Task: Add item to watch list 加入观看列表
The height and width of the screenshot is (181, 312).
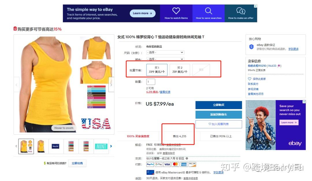Action: tap(219, 124)
